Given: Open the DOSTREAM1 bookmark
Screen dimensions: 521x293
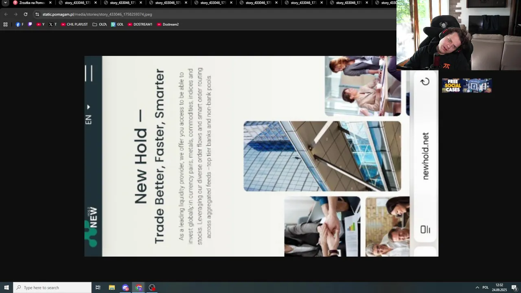Looking at the screenshot, I should 140,24.
